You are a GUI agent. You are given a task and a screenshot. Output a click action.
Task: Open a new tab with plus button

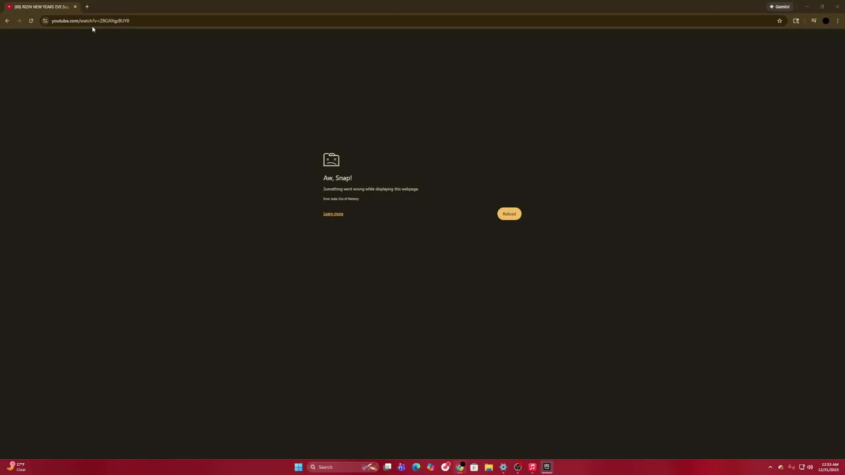(86, 7)
